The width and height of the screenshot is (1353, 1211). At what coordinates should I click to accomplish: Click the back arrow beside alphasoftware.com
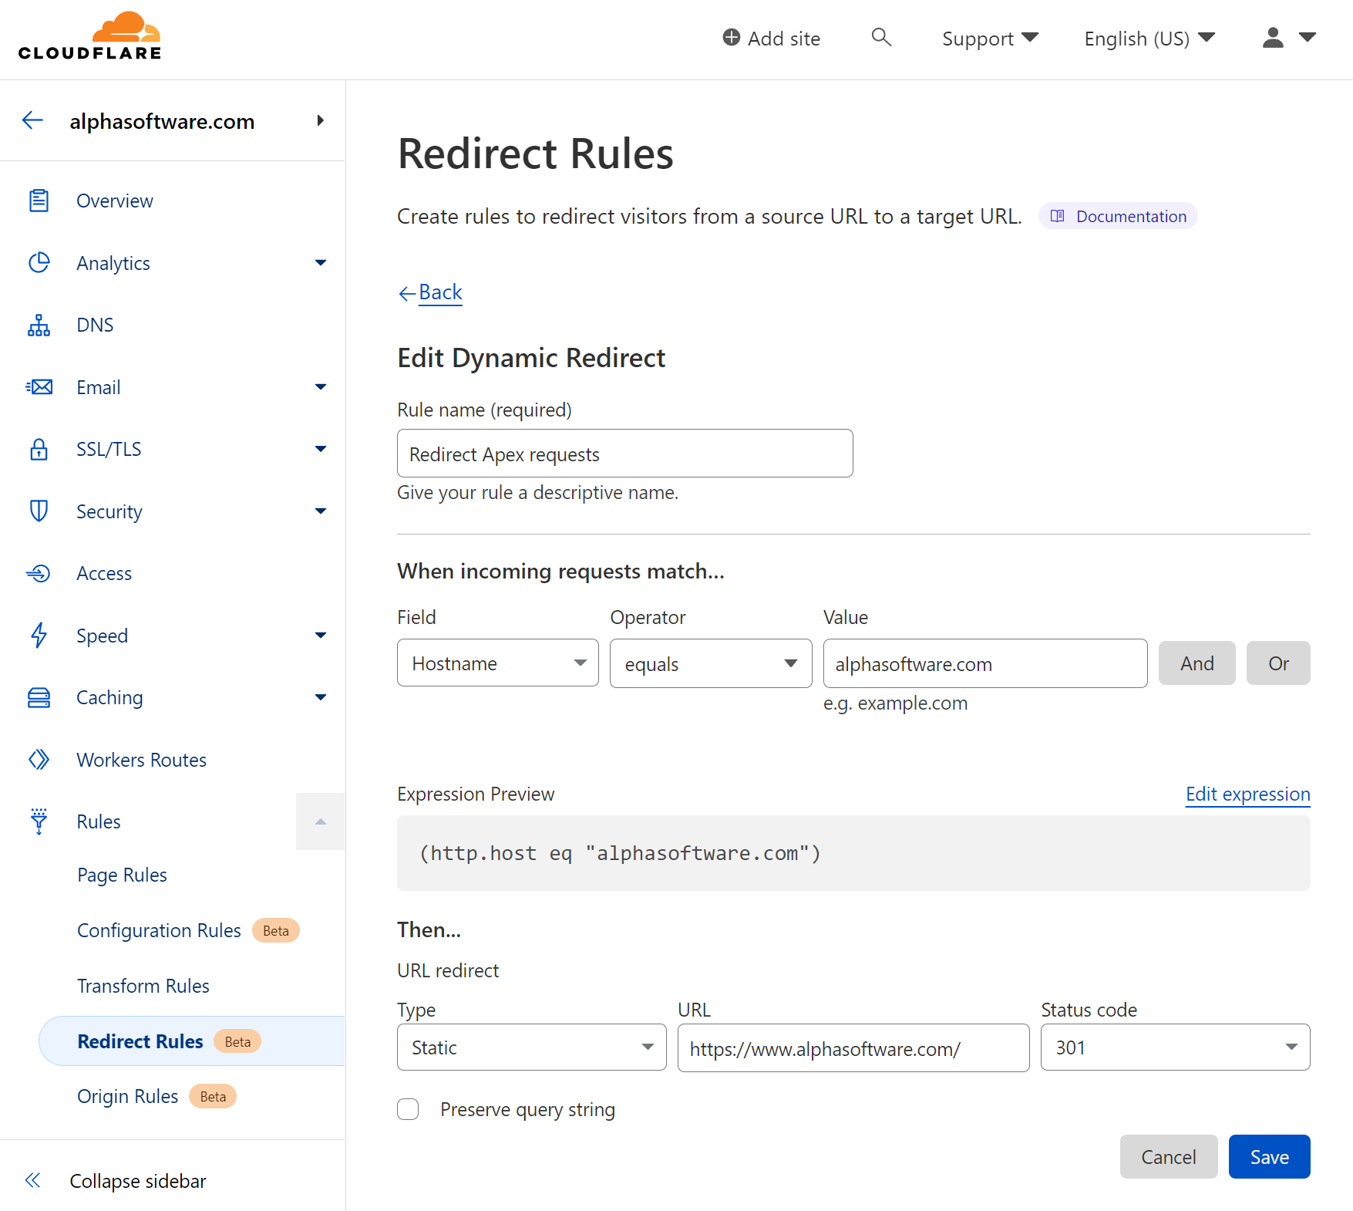coord(32,120)
